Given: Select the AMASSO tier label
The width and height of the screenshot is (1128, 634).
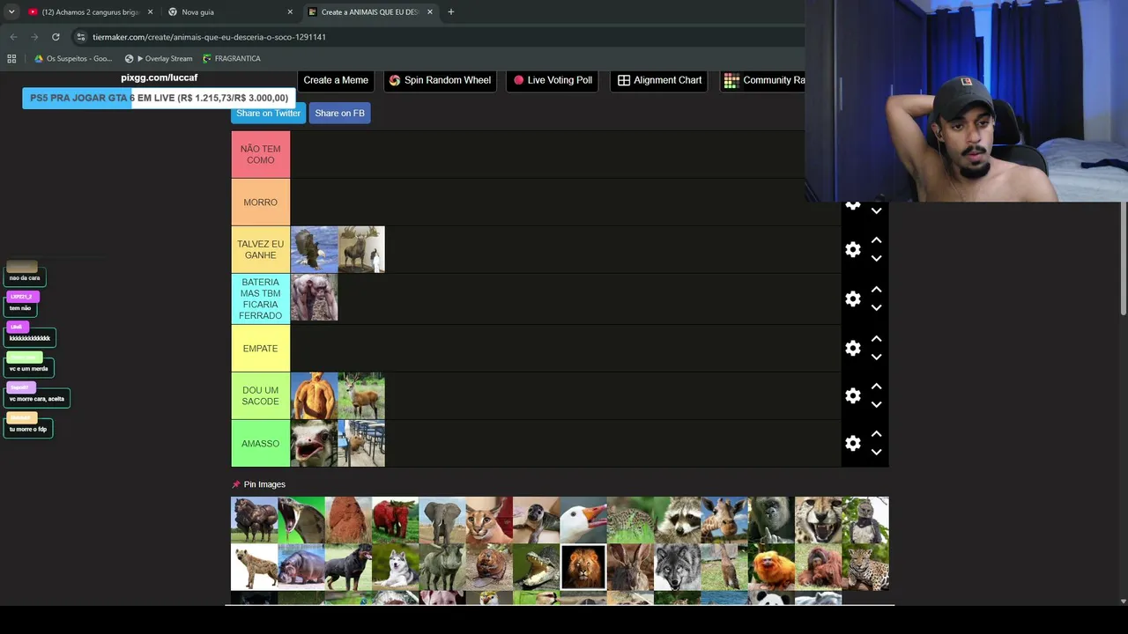Looking at the screenshot, I should (x=261, y=444).
